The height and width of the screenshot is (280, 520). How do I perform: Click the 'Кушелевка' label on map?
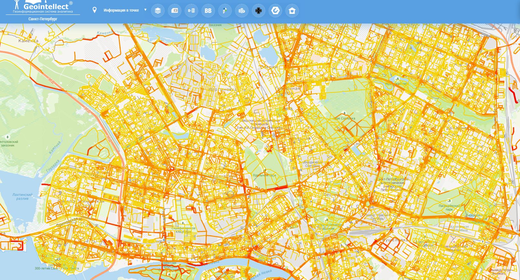coord(395,240)
